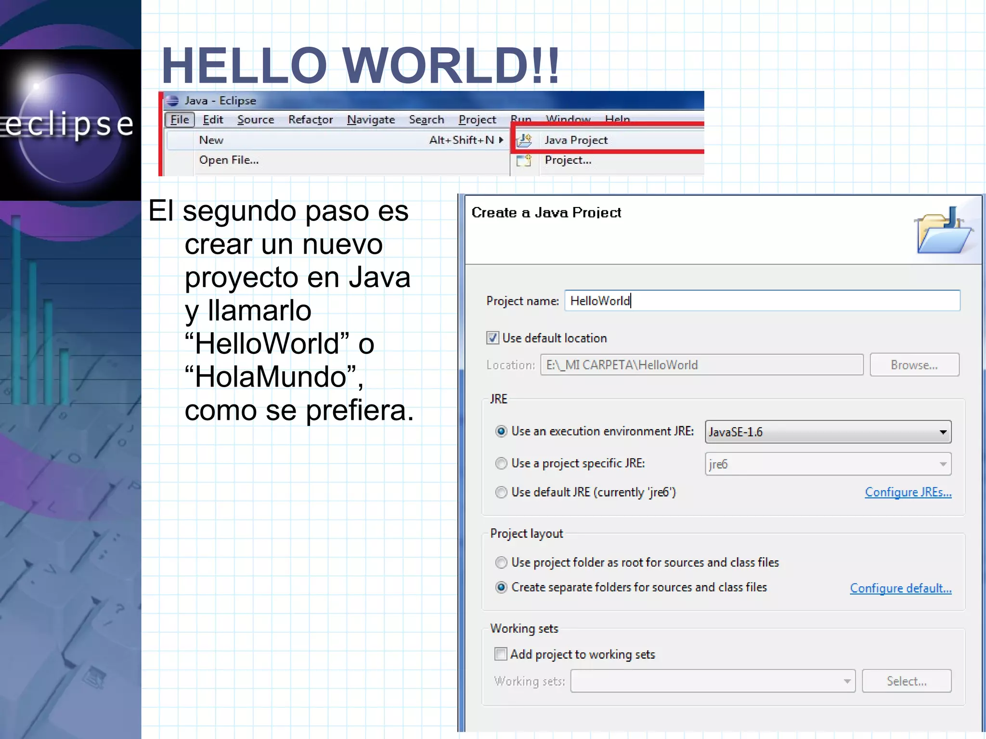
Task: Click the Java - Eclipse window title
Action: click(220, 101)
